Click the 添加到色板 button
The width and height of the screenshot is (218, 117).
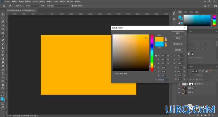(x=178, y=44)
